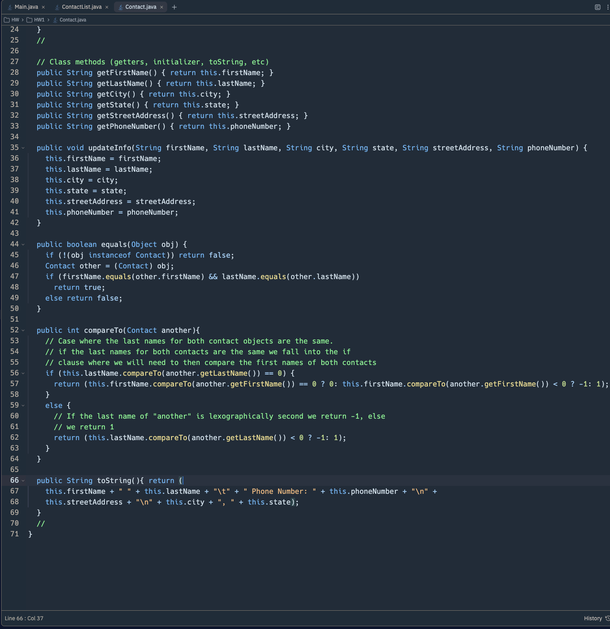The width and height of the screenshot is (610, 629).
Task: Click the folder icon beside HW breadcrumb
Action: click(x=7, y=20)
